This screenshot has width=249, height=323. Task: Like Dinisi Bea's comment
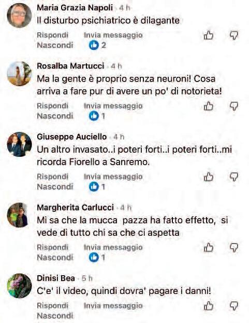(208, 306)
